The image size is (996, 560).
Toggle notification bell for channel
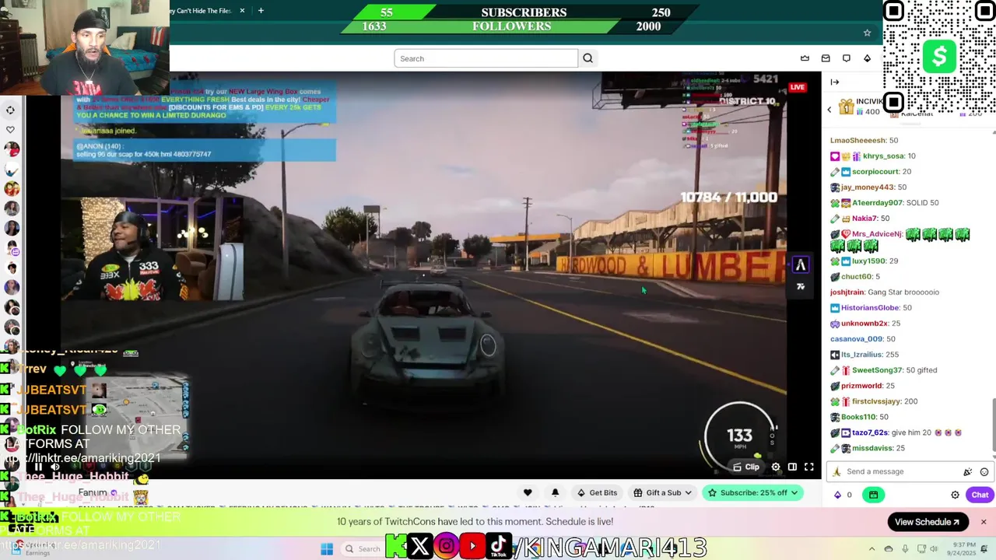[x=555, y=492]
